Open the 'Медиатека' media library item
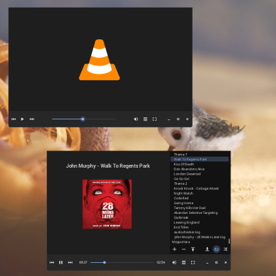This screenshot has height=276, width=276. tap(181, 242)
